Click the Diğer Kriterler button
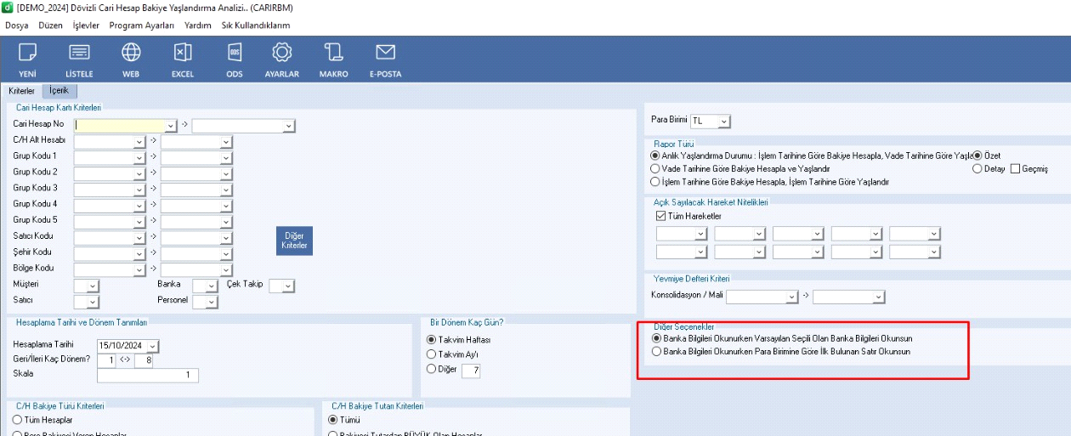Image resolution: width=1071 pixels, height=436 pixels. (295, 241)
